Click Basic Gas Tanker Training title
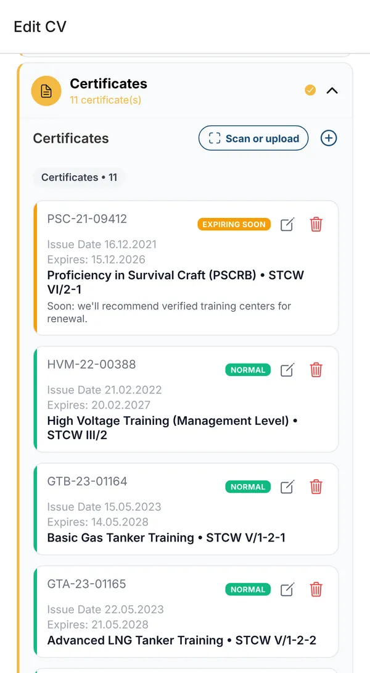The height and width of the screenshot is (673, 370). tap(166, 537)
